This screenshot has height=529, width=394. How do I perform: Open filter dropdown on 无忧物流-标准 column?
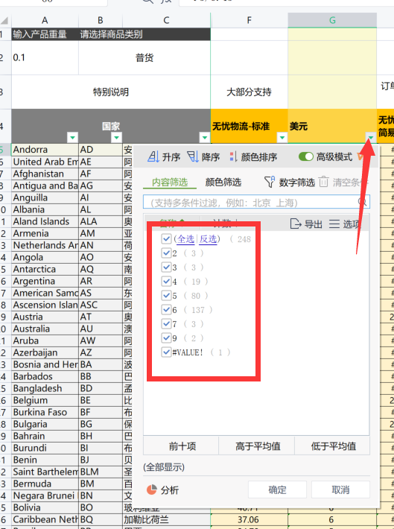pos(282,137)
